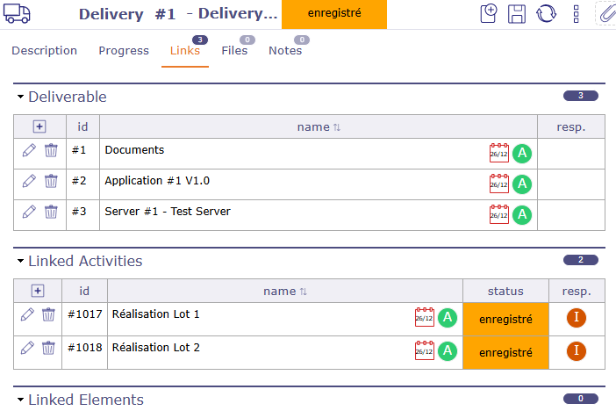Open the vertical dots extra menu
This screenshot has width=616, height=411.
pos(577,13)
